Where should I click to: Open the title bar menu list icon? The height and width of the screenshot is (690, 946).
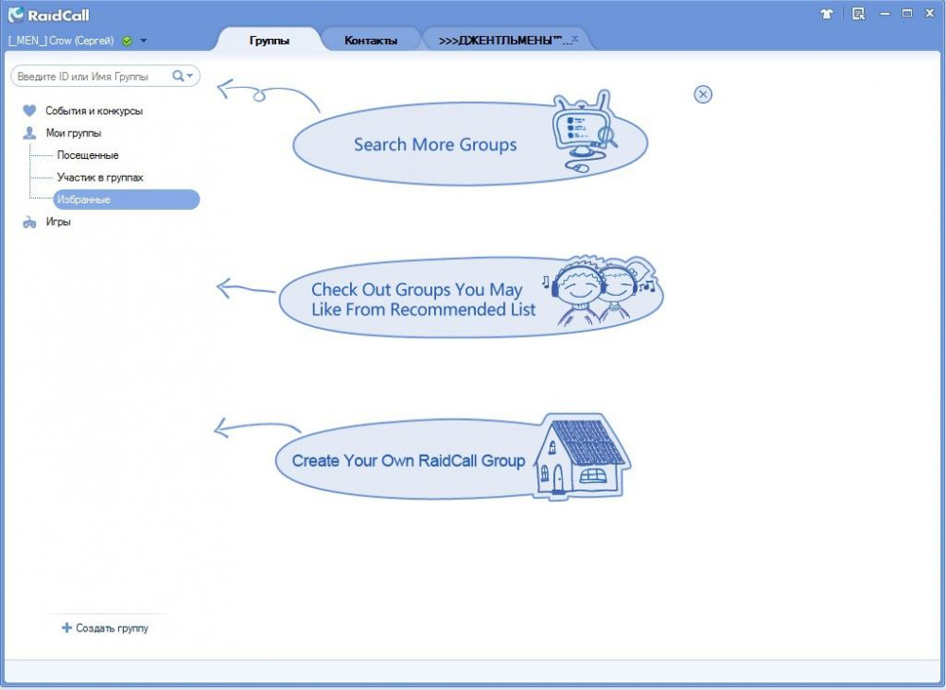click(859, 13)
